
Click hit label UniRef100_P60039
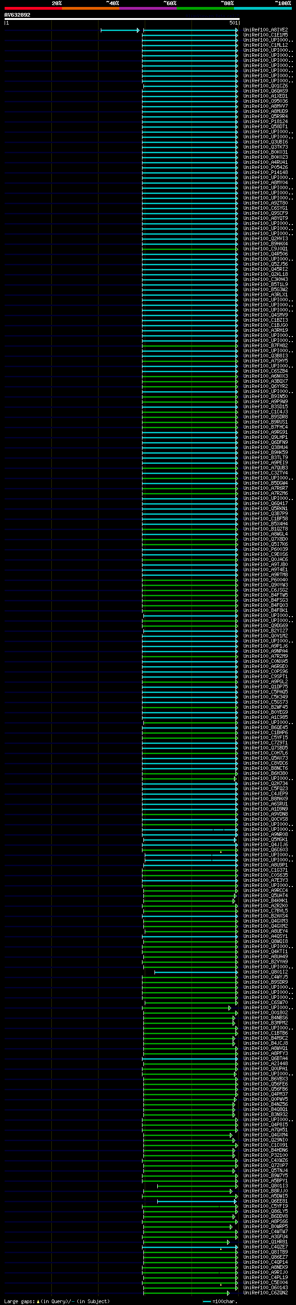pyautogui.click(x=265, y=549)
